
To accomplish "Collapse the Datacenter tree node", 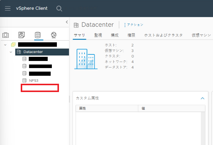I will click(x=11, y=52).
